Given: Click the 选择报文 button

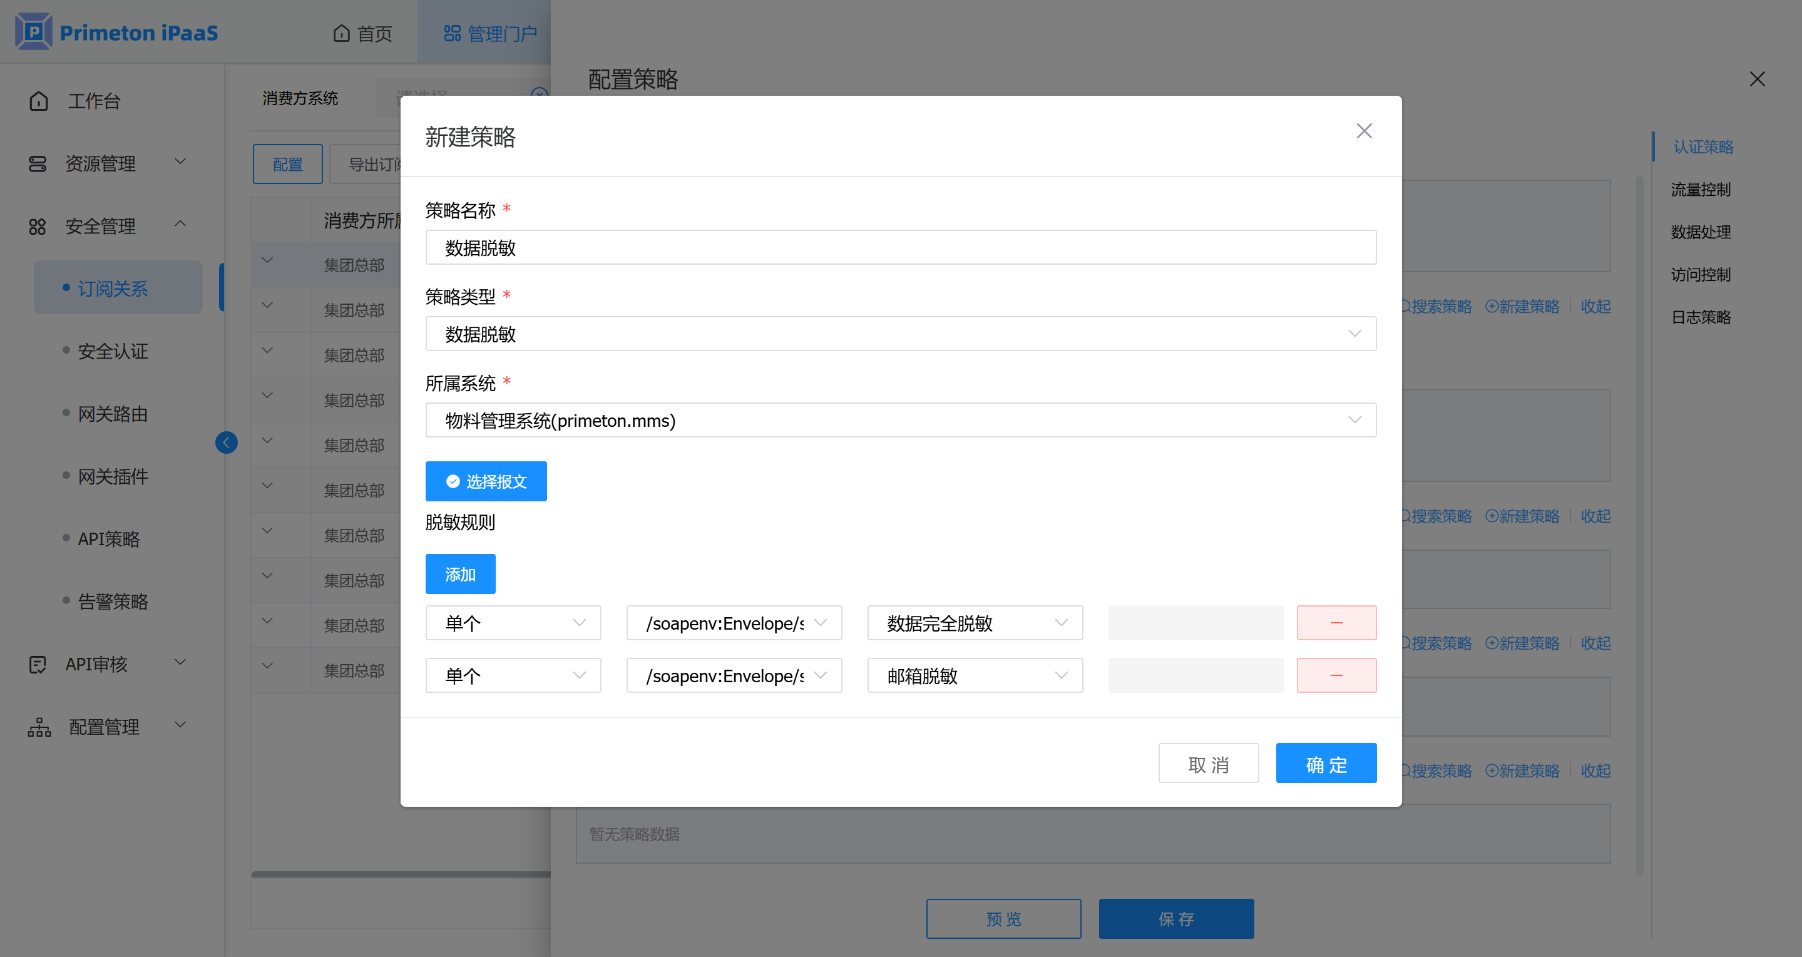Looking at the screenshot, I should pyautogui.click(x=486, y=481).
